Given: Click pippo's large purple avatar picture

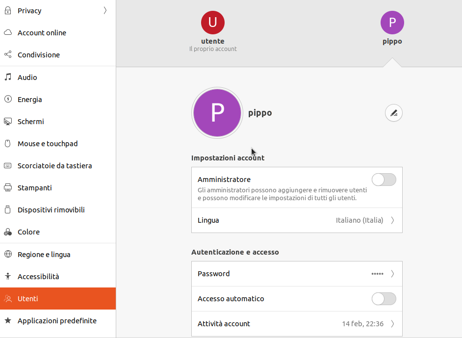Looking at the screenshot, I should [217, 113].
